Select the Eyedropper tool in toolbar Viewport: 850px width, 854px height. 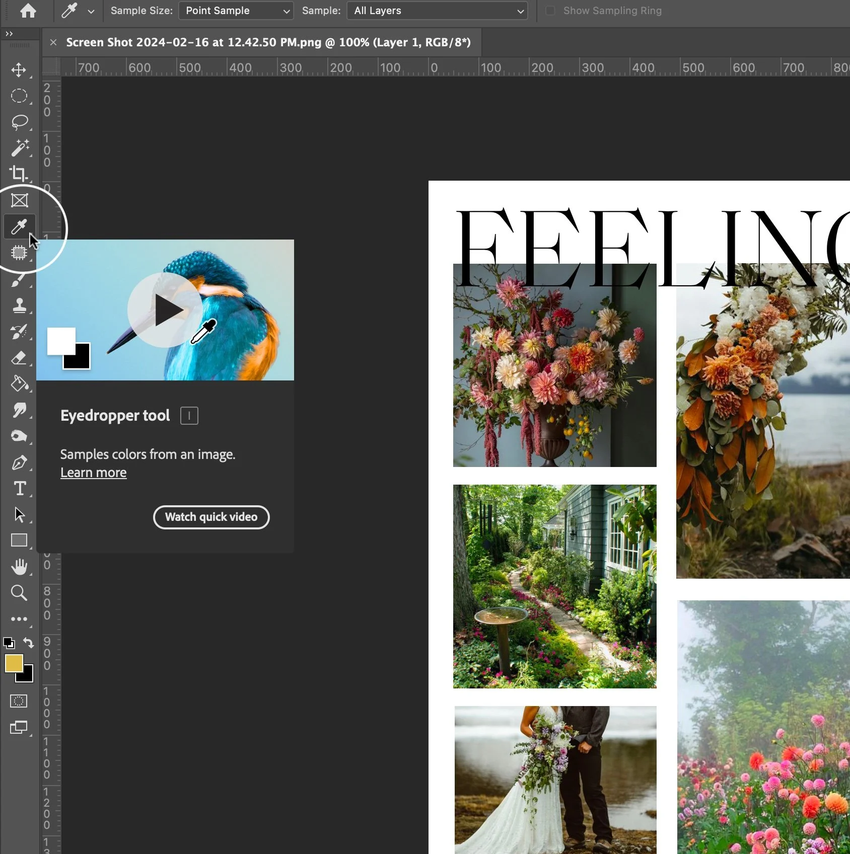tap(19, 226)
